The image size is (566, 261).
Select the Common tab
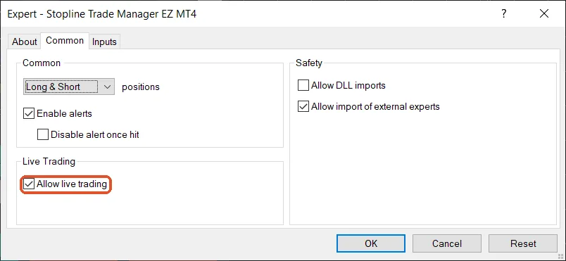pos(65,41)
